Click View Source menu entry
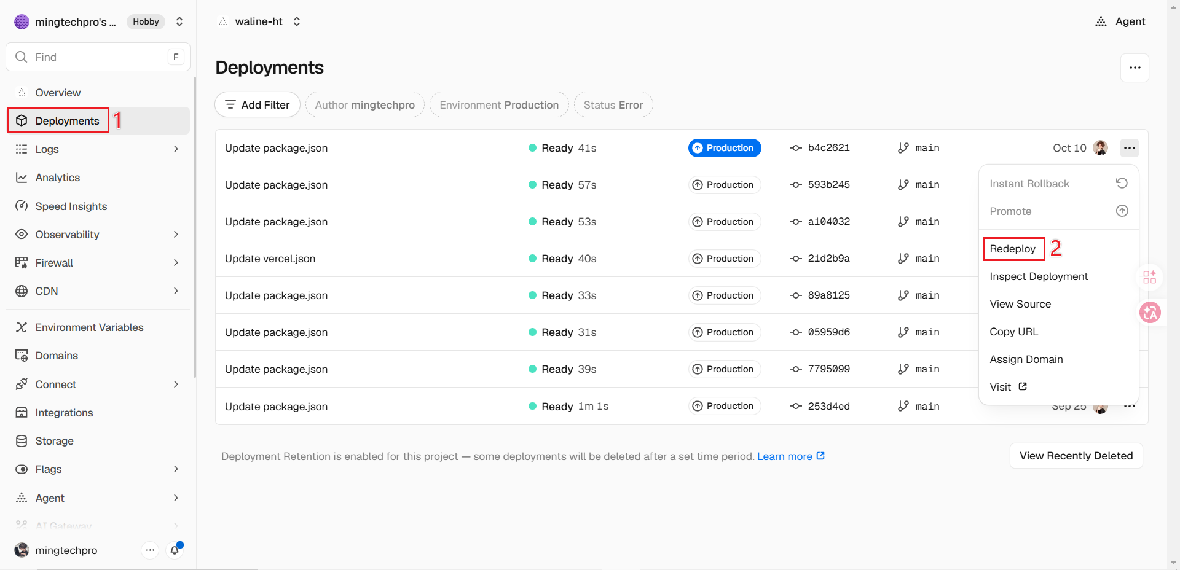1180x570 pixels. (x=1020, y=304)
